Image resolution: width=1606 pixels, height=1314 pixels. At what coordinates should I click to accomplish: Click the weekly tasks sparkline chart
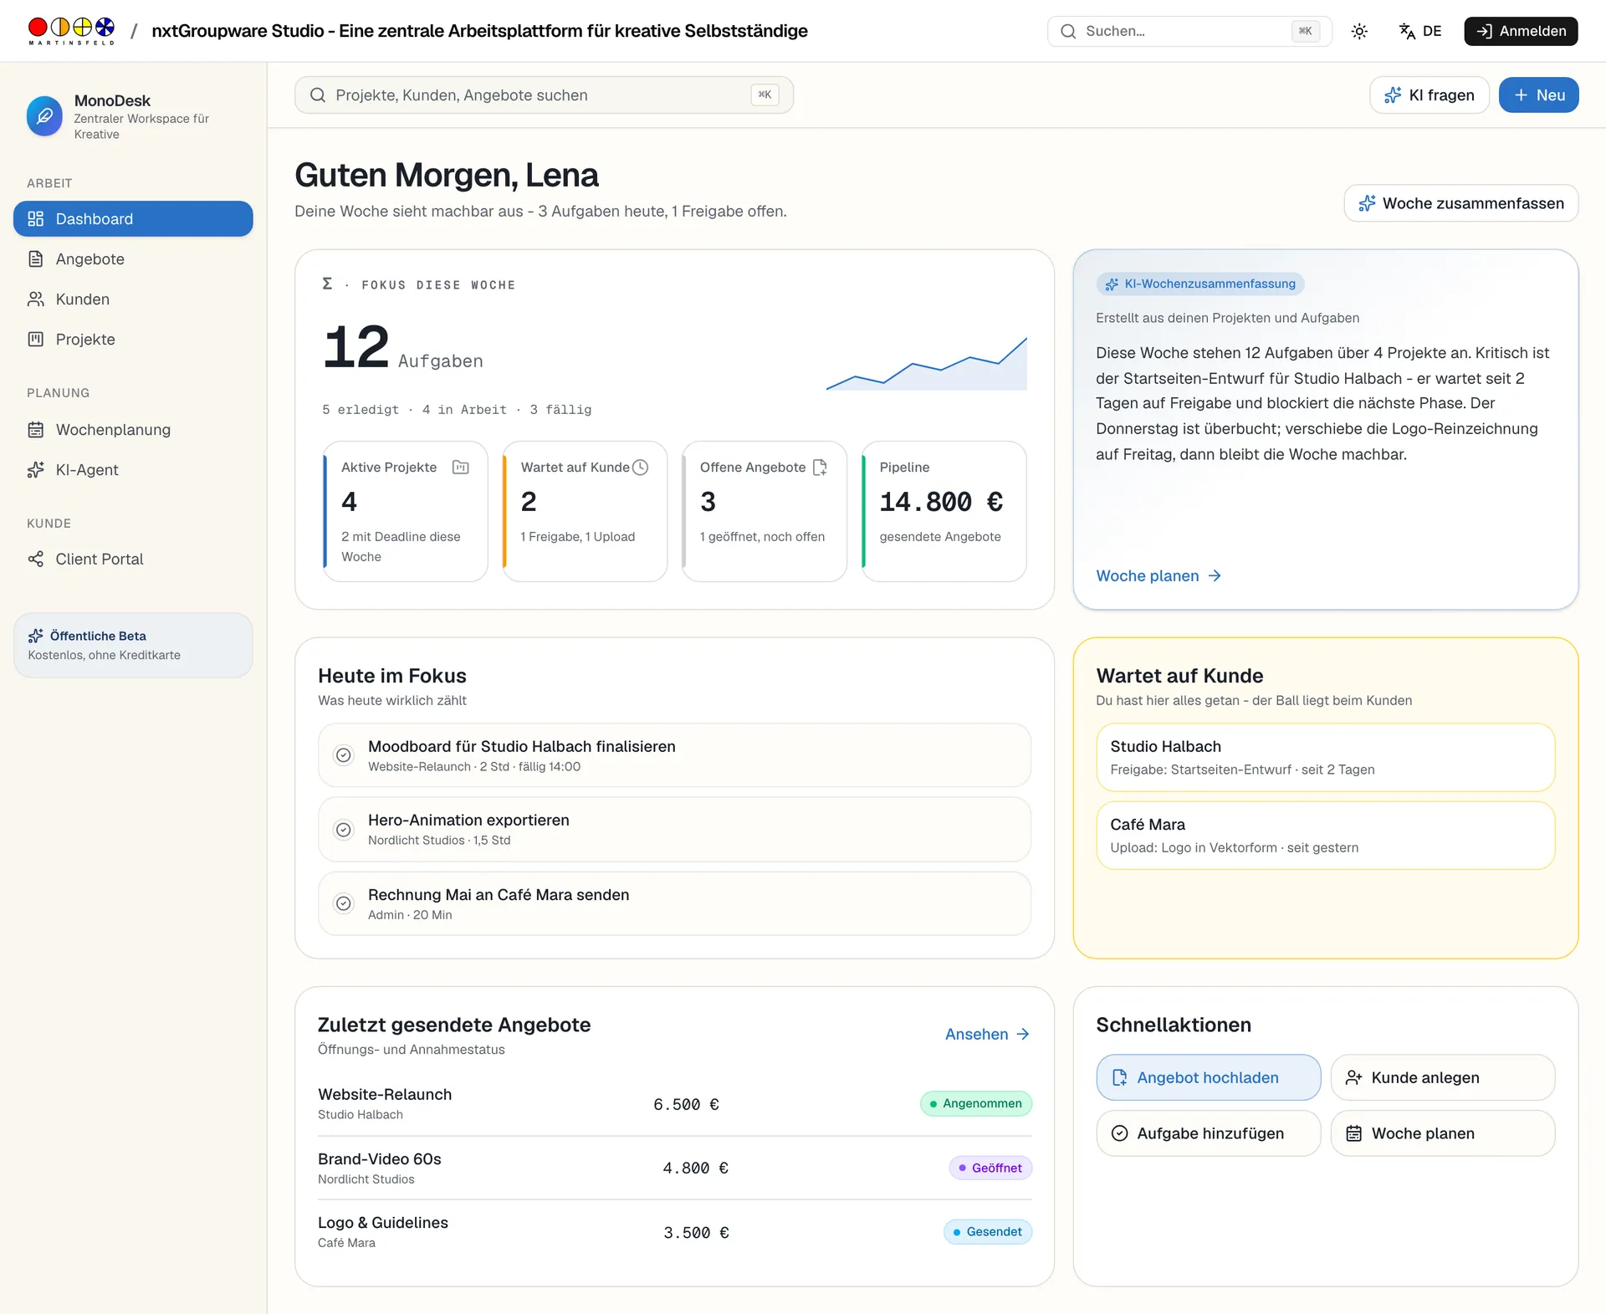pos(926,364)
